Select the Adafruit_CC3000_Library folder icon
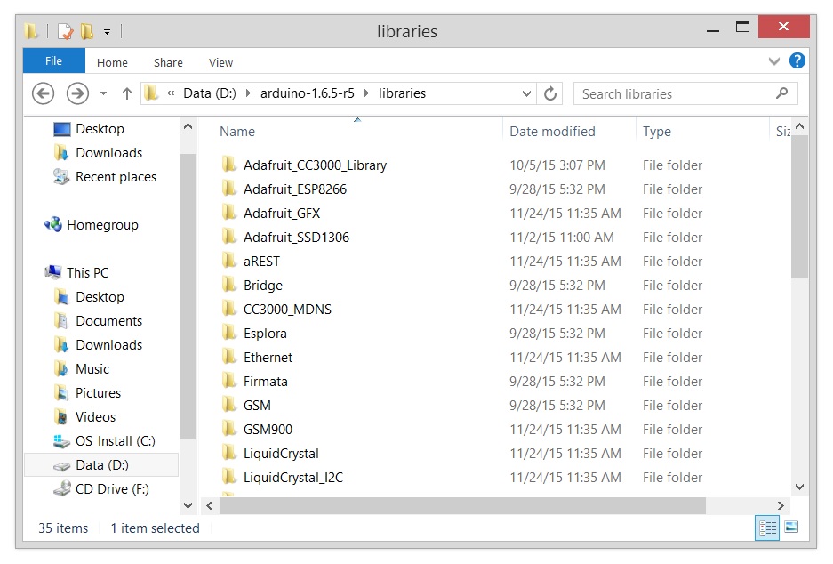 pos(229,165)
